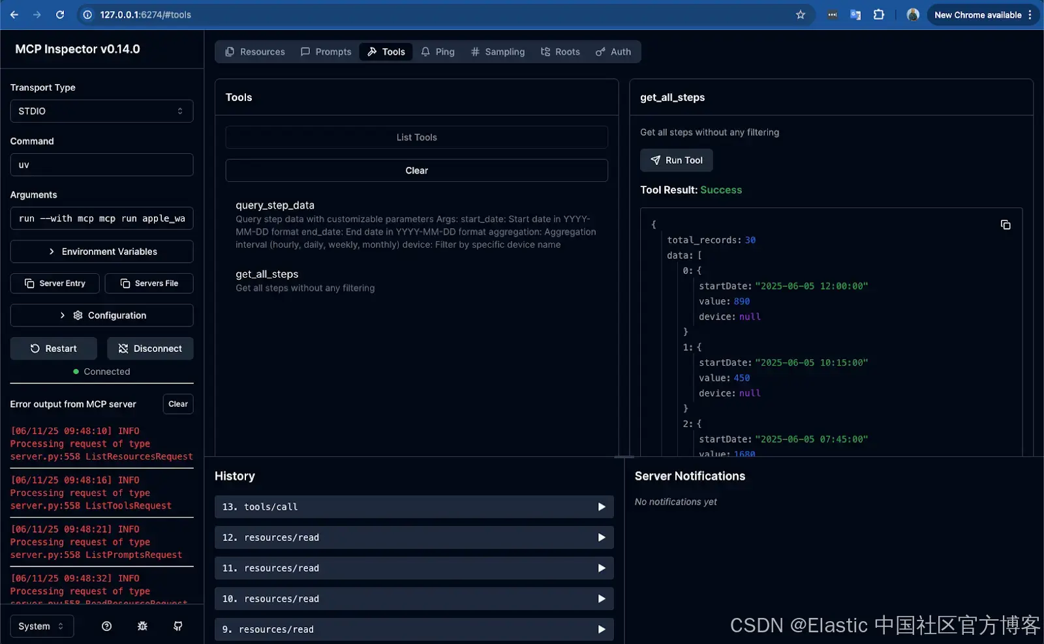Copy the Server Entry config
The image size is (1044, 644).
tap(55, 283)
